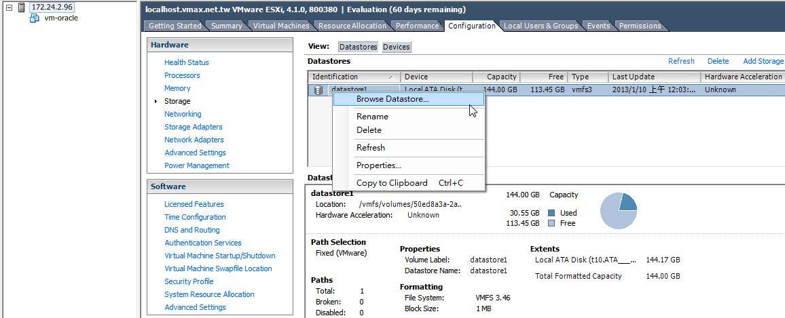Open Virtual Machine Swapfile Location

click(x=218, y=269)
